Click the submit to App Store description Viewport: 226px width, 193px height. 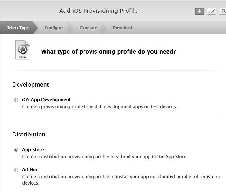coord(105,157)
